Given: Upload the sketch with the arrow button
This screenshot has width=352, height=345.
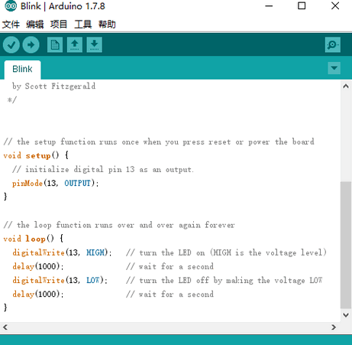Looking at the screenshot, I should (31, 45).
